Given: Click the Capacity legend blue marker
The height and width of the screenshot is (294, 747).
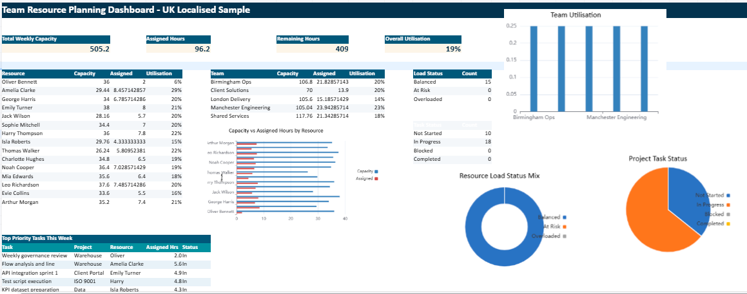Looking at the screenshot, I should pyautogui.click(x=376, y=171).
